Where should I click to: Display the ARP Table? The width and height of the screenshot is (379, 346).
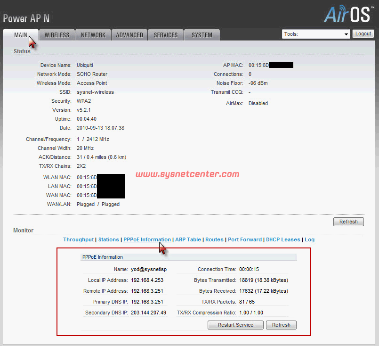pos(188,239)
